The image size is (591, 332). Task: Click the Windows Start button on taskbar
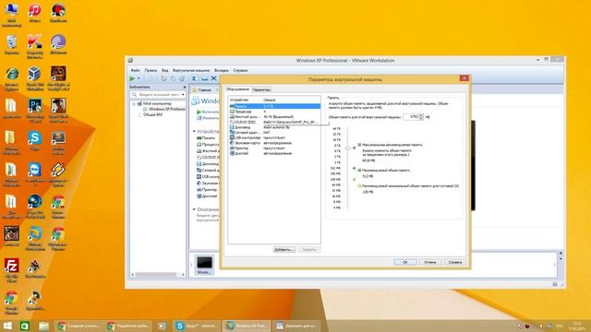[x=7, y=326]
